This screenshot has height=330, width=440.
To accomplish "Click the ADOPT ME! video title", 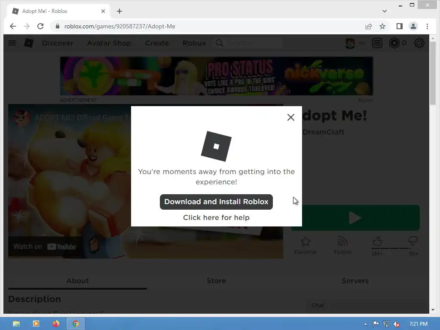I will click(x=83, y=118).
